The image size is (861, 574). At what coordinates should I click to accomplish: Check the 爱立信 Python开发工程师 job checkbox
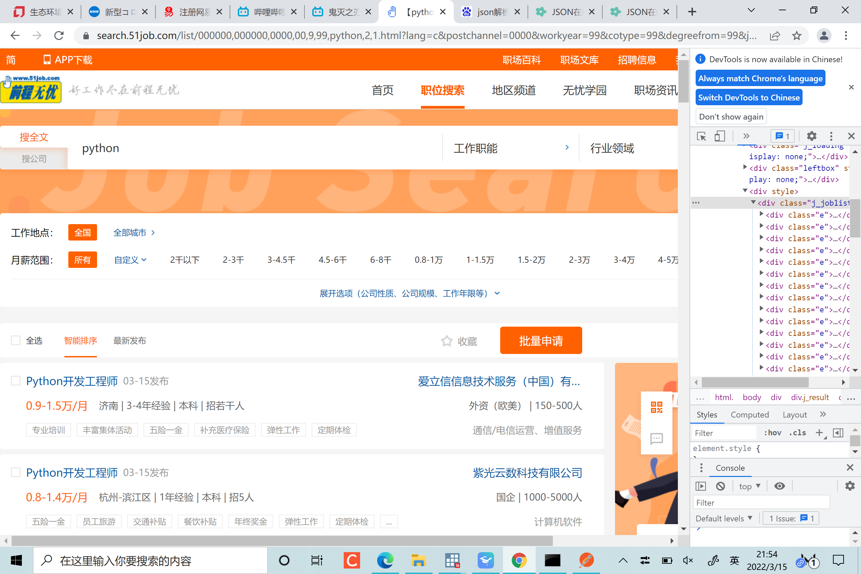click(16, 381)
